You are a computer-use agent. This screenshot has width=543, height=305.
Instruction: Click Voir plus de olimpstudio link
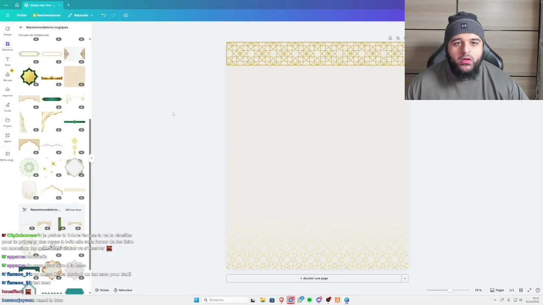tap(34, 35)
